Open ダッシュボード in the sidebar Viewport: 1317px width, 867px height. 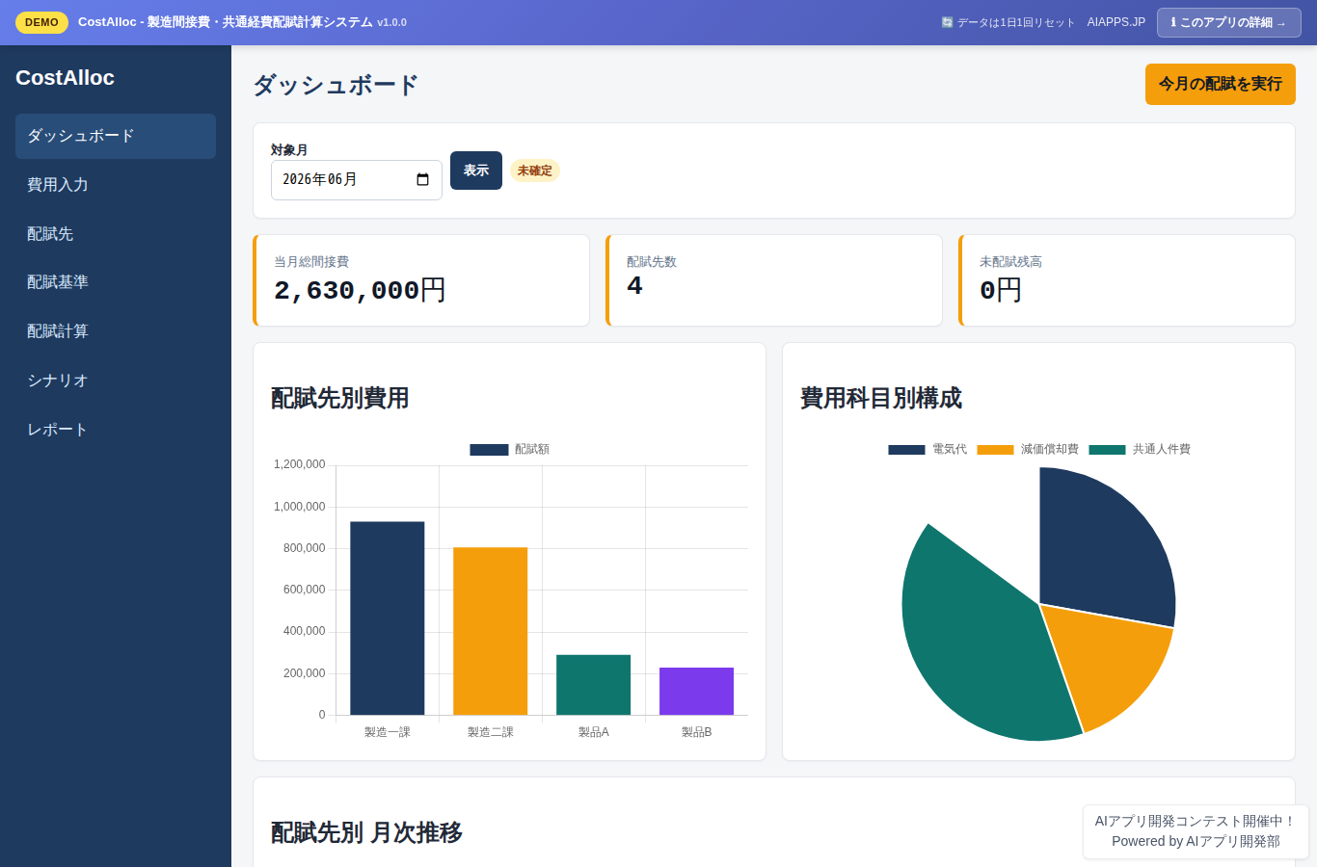(x=116, y=136)
